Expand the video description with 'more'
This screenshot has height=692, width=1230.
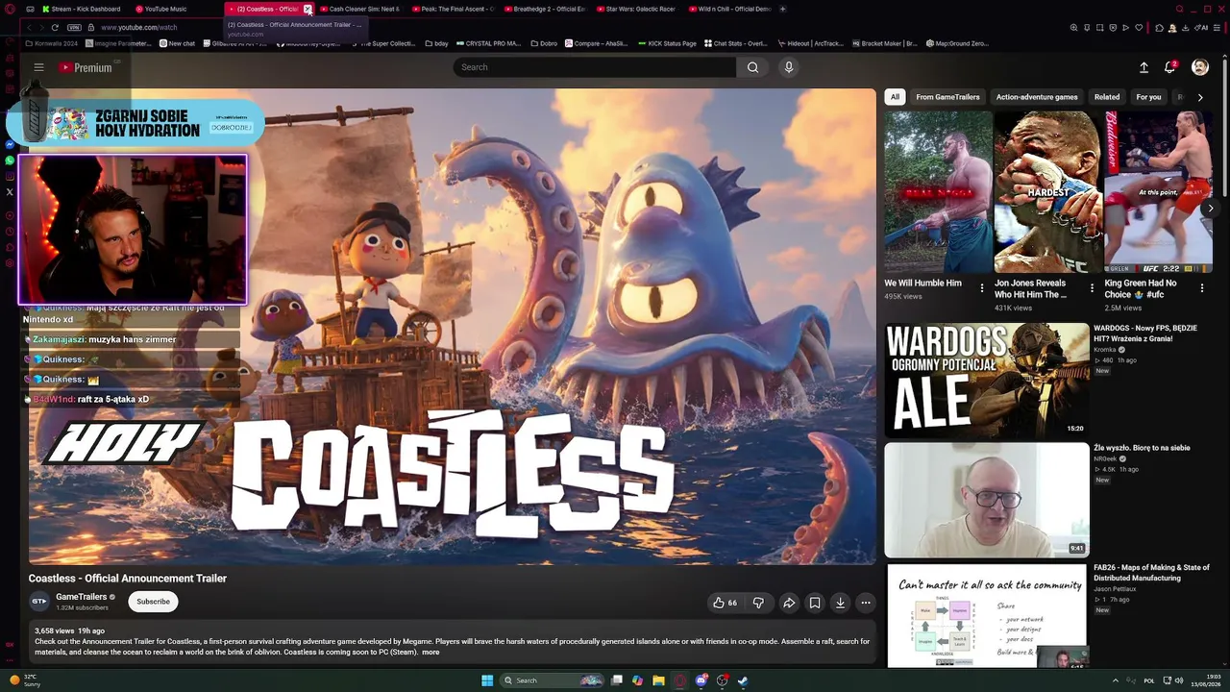click(430, 653)
